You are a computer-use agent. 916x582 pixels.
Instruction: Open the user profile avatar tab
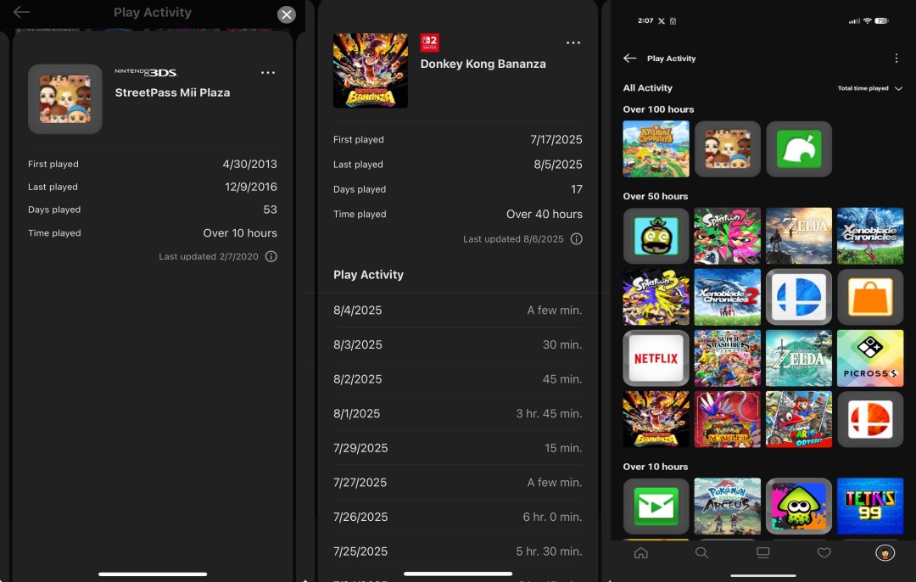pyautogui.click(x=885, y=553)
